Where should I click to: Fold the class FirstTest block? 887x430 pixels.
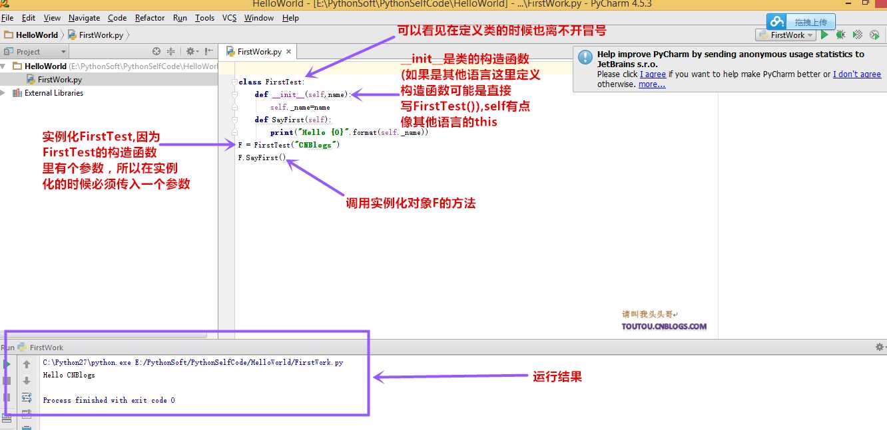[234, 82]
